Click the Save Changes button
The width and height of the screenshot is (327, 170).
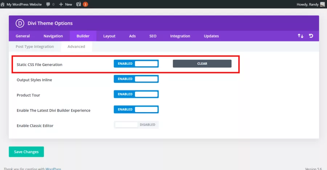click(x=26, y=152)
